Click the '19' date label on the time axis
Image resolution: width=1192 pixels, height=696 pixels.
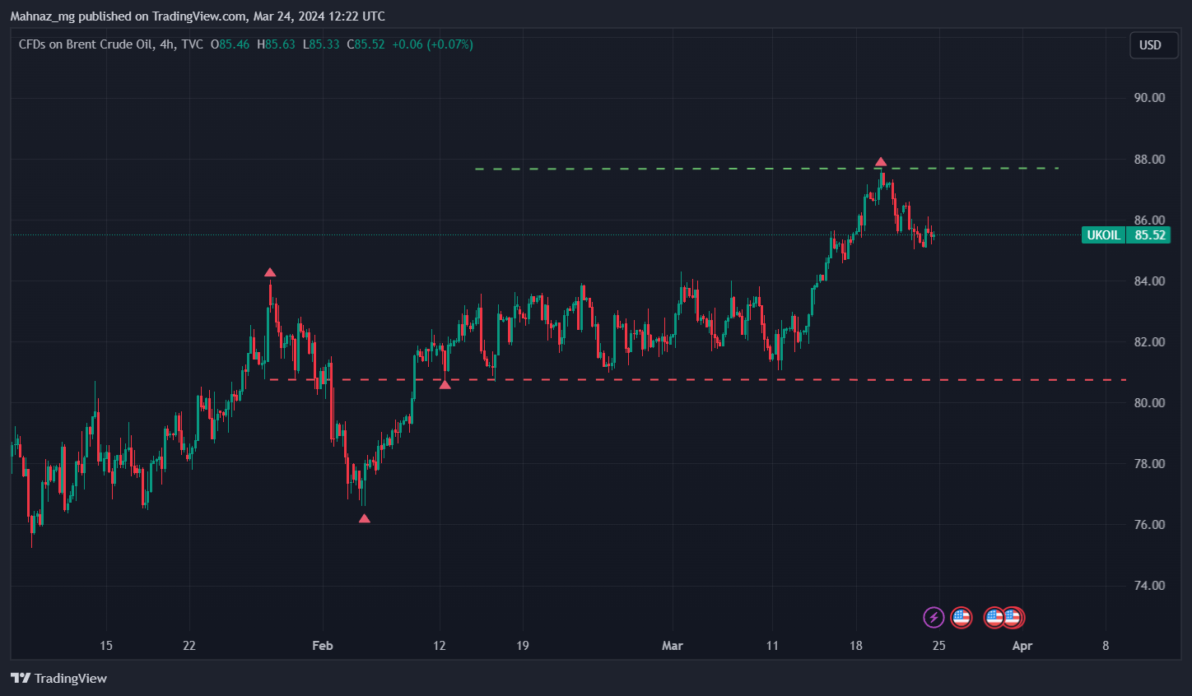click(x=523, y=646)
